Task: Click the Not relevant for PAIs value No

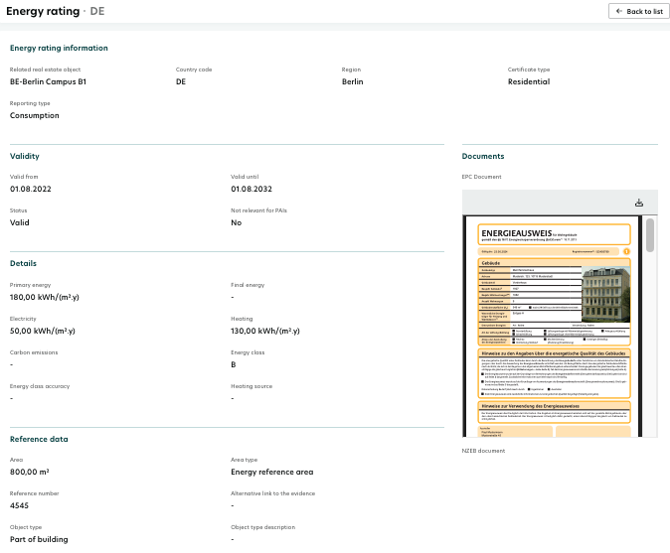Action: [x=237, y=222]
